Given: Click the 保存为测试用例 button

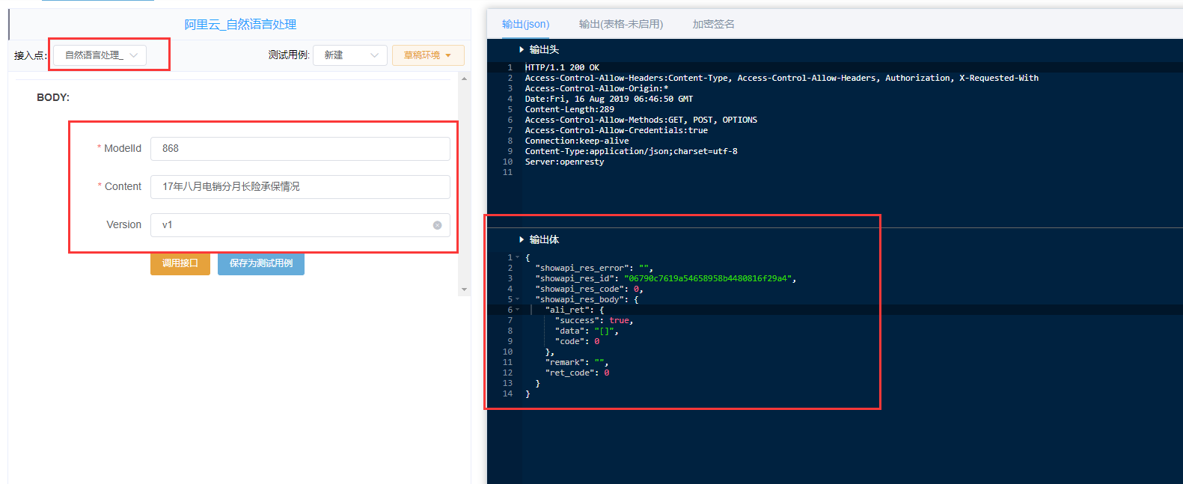Looking at the screenshot, I should click(x=261, y=263).
